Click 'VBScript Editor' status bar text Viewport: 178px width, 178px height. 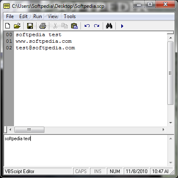(x=20, y=171)
